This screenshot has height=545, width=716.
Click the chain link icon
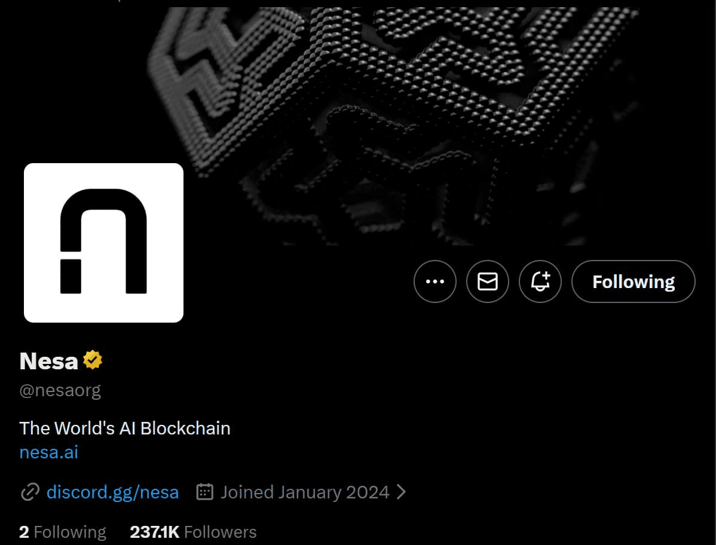click(x=30, y=492)
